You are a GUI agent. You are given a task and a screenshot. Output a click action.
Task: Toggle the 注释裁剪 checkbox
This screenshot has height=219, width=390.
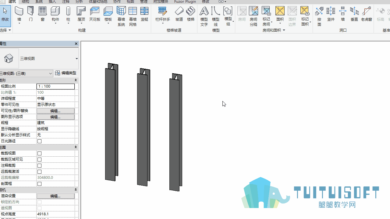coord(39,165)
